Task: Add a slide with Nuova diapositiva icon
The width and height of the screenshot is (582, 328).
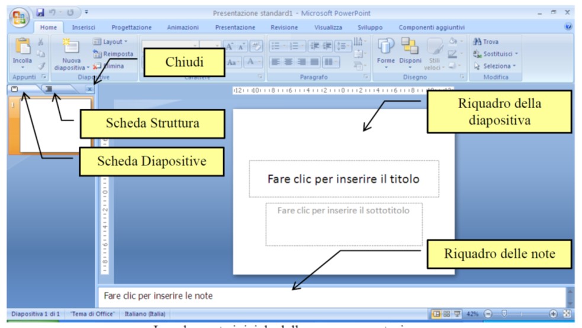Action: click(71, 47)
